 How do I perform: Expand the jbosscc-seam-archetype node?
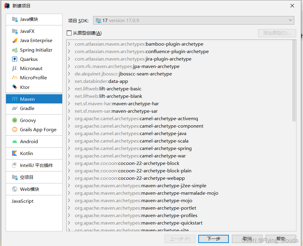tap(69, 74)
